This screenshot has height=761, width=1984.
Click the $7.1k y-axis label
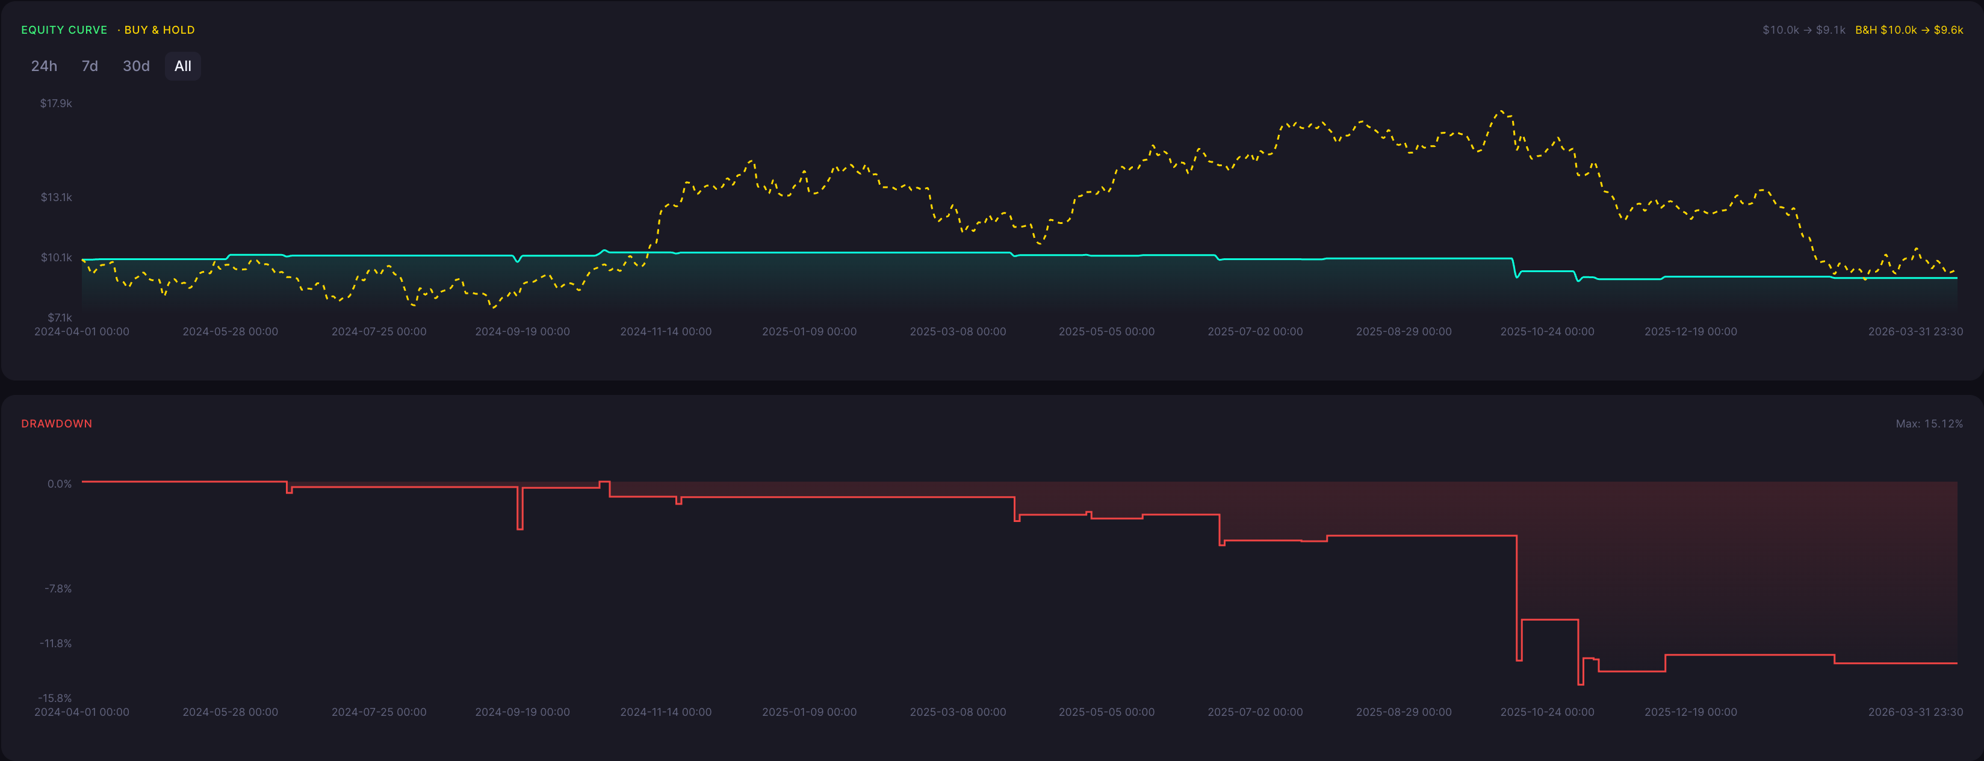click(x=60, y=317)
